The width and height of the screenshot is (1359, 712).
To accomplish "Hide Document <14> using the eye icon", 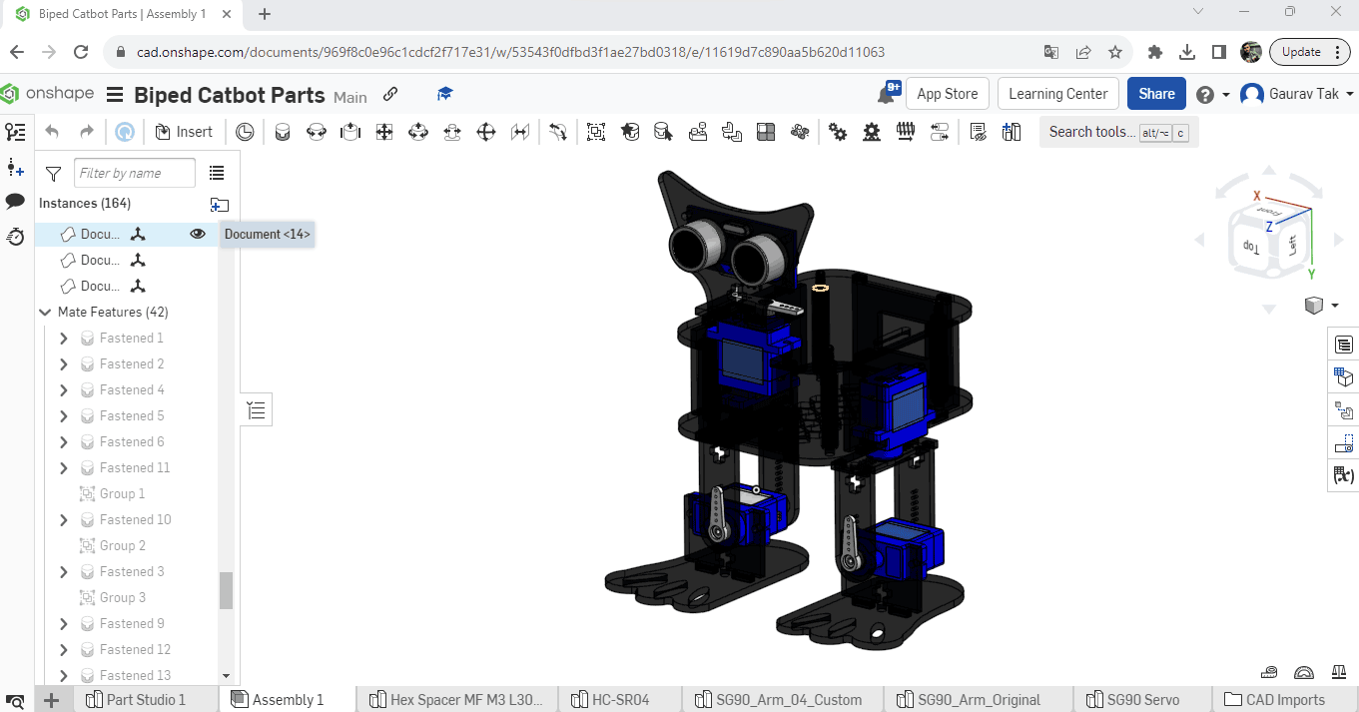I will click(198, 234).
